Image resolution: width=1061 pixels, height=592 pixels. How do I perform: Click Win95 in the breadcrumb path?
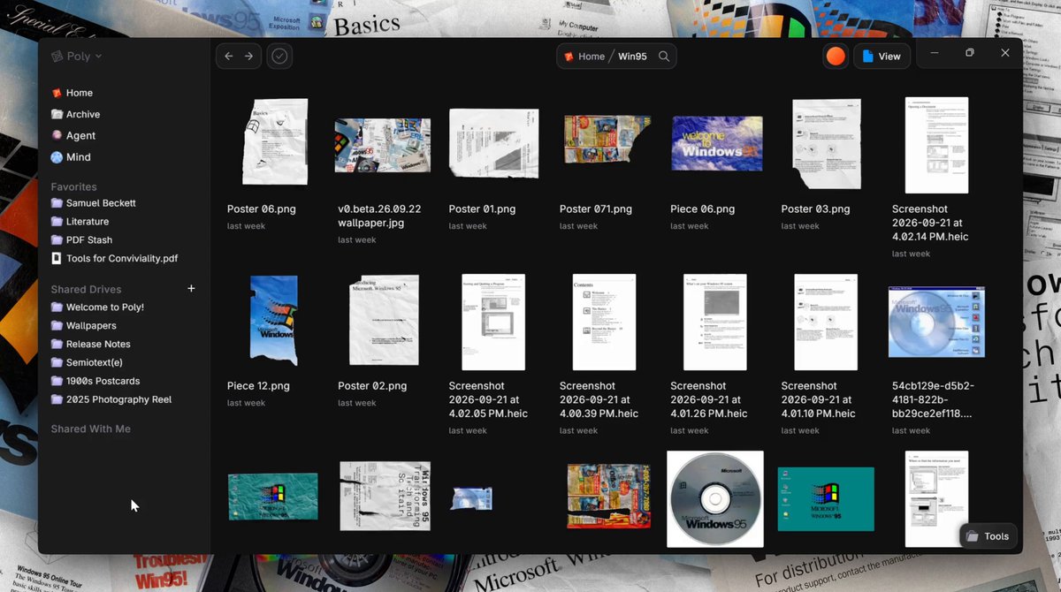pos(632,57)
